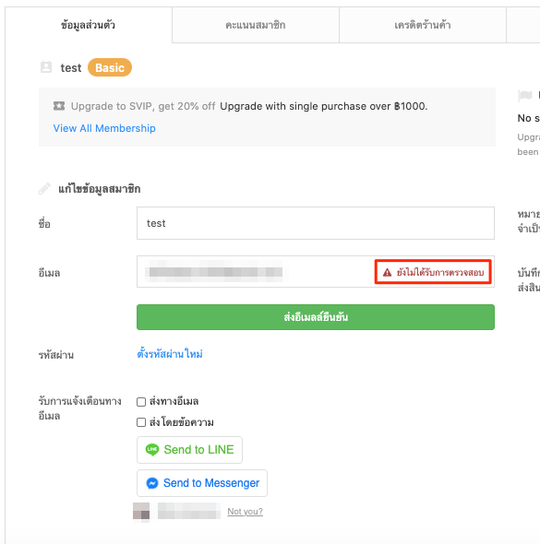The width and height of the screenshot is (540, 544).
Task: Click the green ส่งอีเมลล์ยืนยัน button
Action: (x=316, y=317)
